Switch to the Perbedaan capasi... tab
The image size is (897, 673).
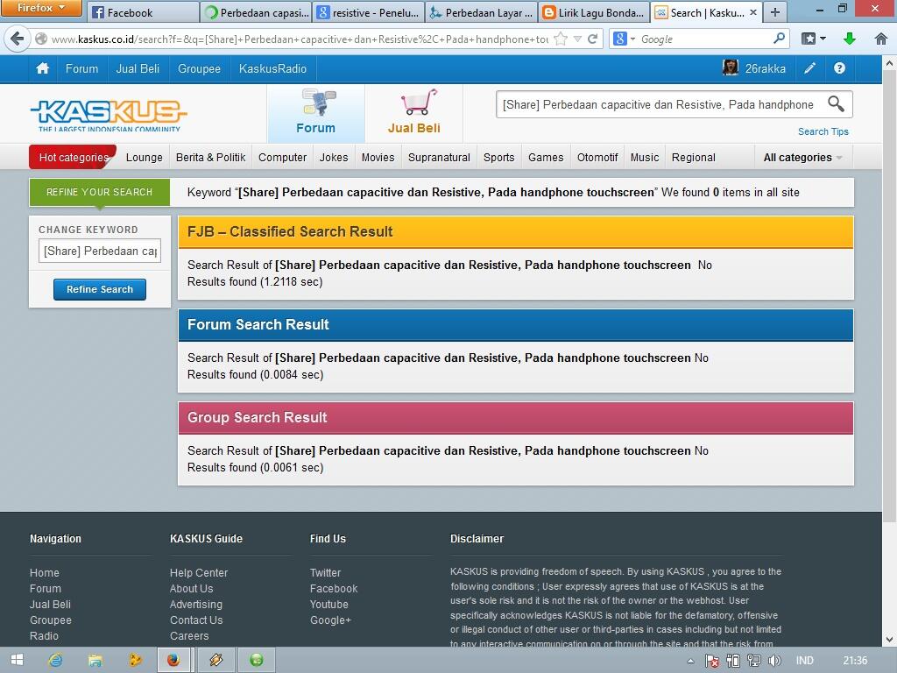coord(257,12)
